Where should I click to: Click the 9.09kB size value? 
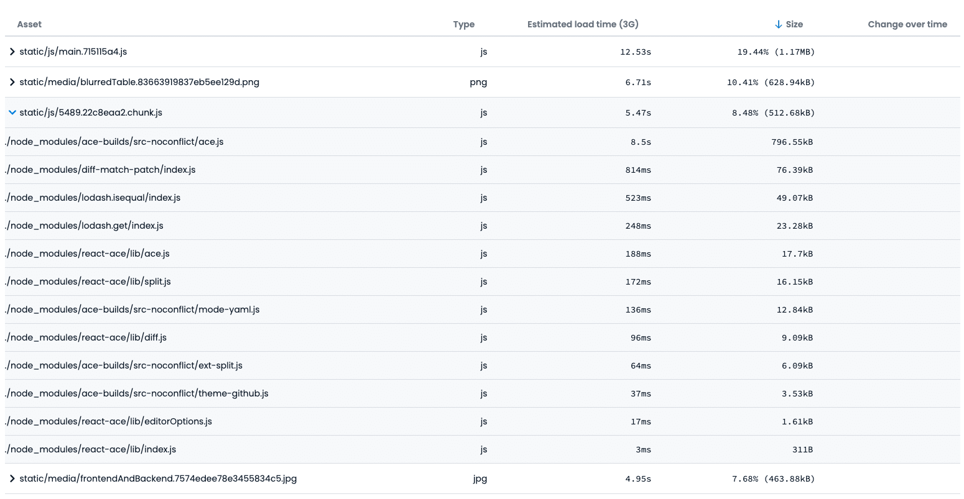click(797, 337)
